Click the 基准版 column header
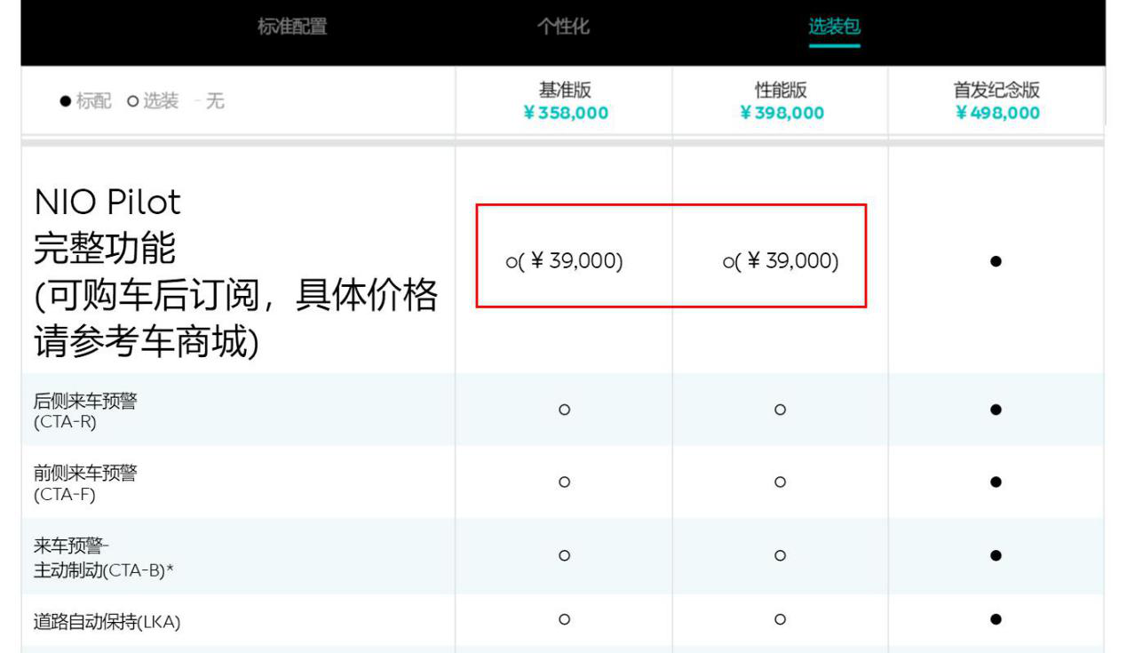Viewport: 1127px width, 653px height. pyautogui.click(x=565, y=90)
